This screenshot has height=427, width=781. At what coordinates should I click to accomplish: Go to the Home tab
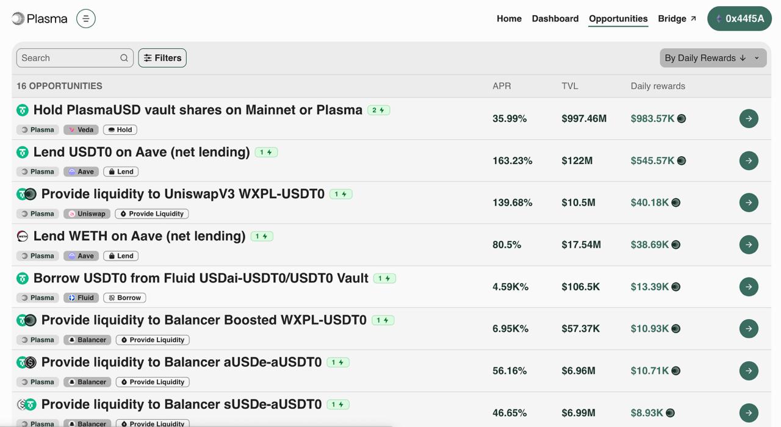tap(509, 18)
